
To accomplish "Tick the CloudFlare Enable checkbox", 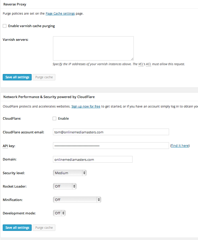I will (x=54, y=118).
